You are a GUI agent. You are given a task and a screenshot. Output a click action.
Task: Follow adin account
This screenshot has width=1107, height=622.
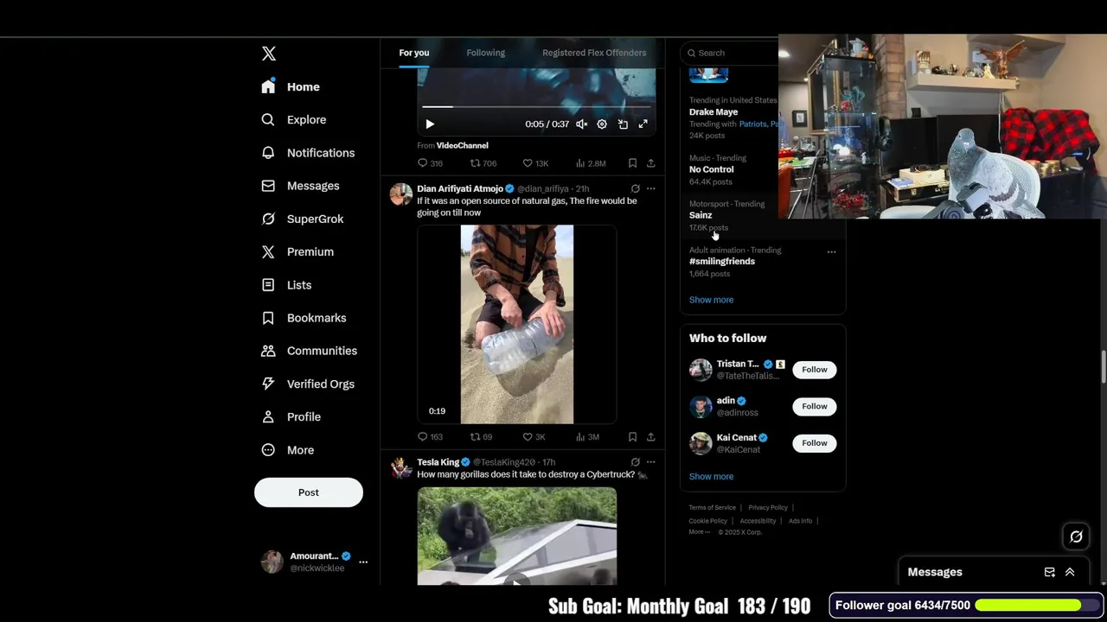tap(814, 407)
